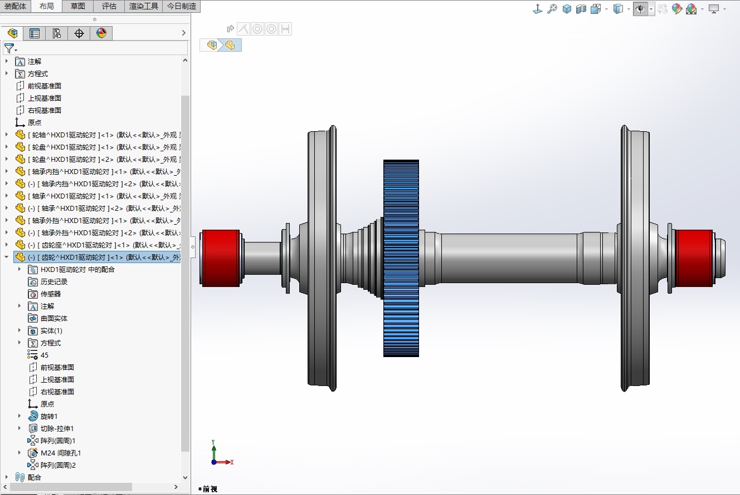Viewport: 740px width, 495px height.
Task: Expand the manager panel tabs chevron arrow
Action: (x=184, y=33)
